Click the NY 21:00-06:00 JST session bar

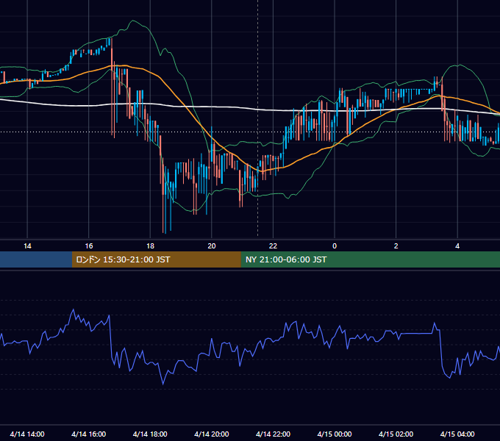[x=370, y=259]
